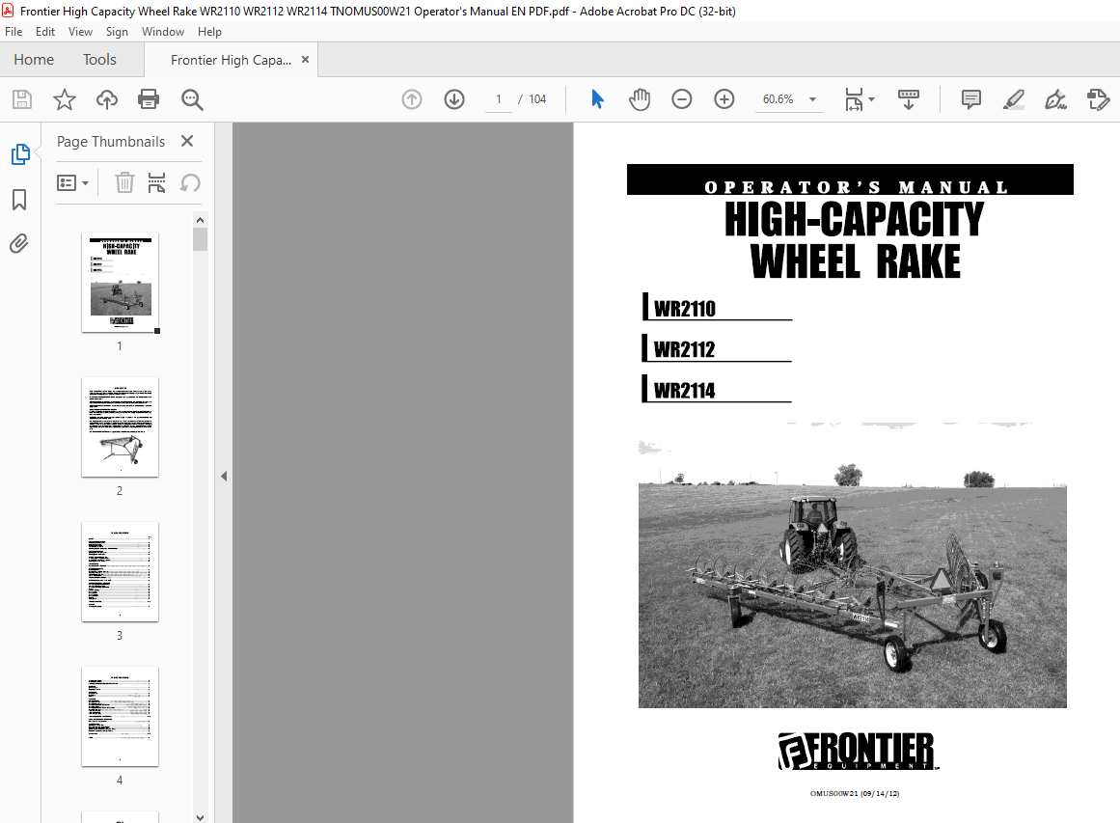Image resolution: width=1120 pixels, height=823 pixels.
Task: Select page 3 thumbnail
Action: tap(120, 571)
